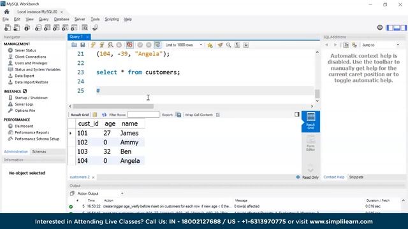This screenshot has width=408, height=229.
Task: Click the Filter Rows input field
Action: (x=143, y=114)
